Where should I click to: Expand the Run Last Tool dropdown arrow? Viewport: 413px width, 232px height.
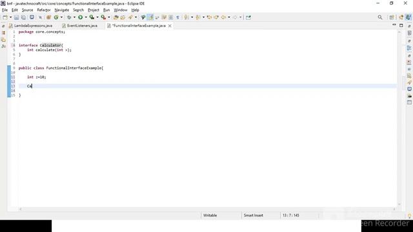click(97, 17)
